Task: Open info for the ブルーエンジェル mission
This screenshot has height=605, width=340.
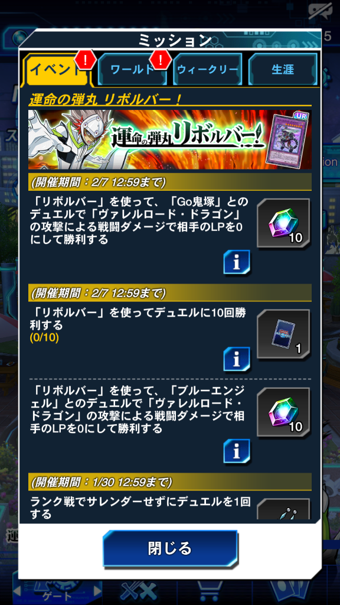Action: [236, 451]
